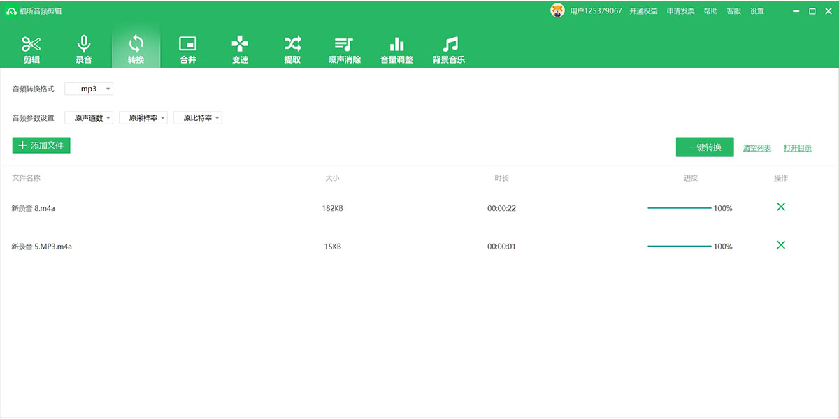Remove 新录音 8.m4a from the list
Screen dimensions: 839x419
pyautogui.click(x=781, y=207)
